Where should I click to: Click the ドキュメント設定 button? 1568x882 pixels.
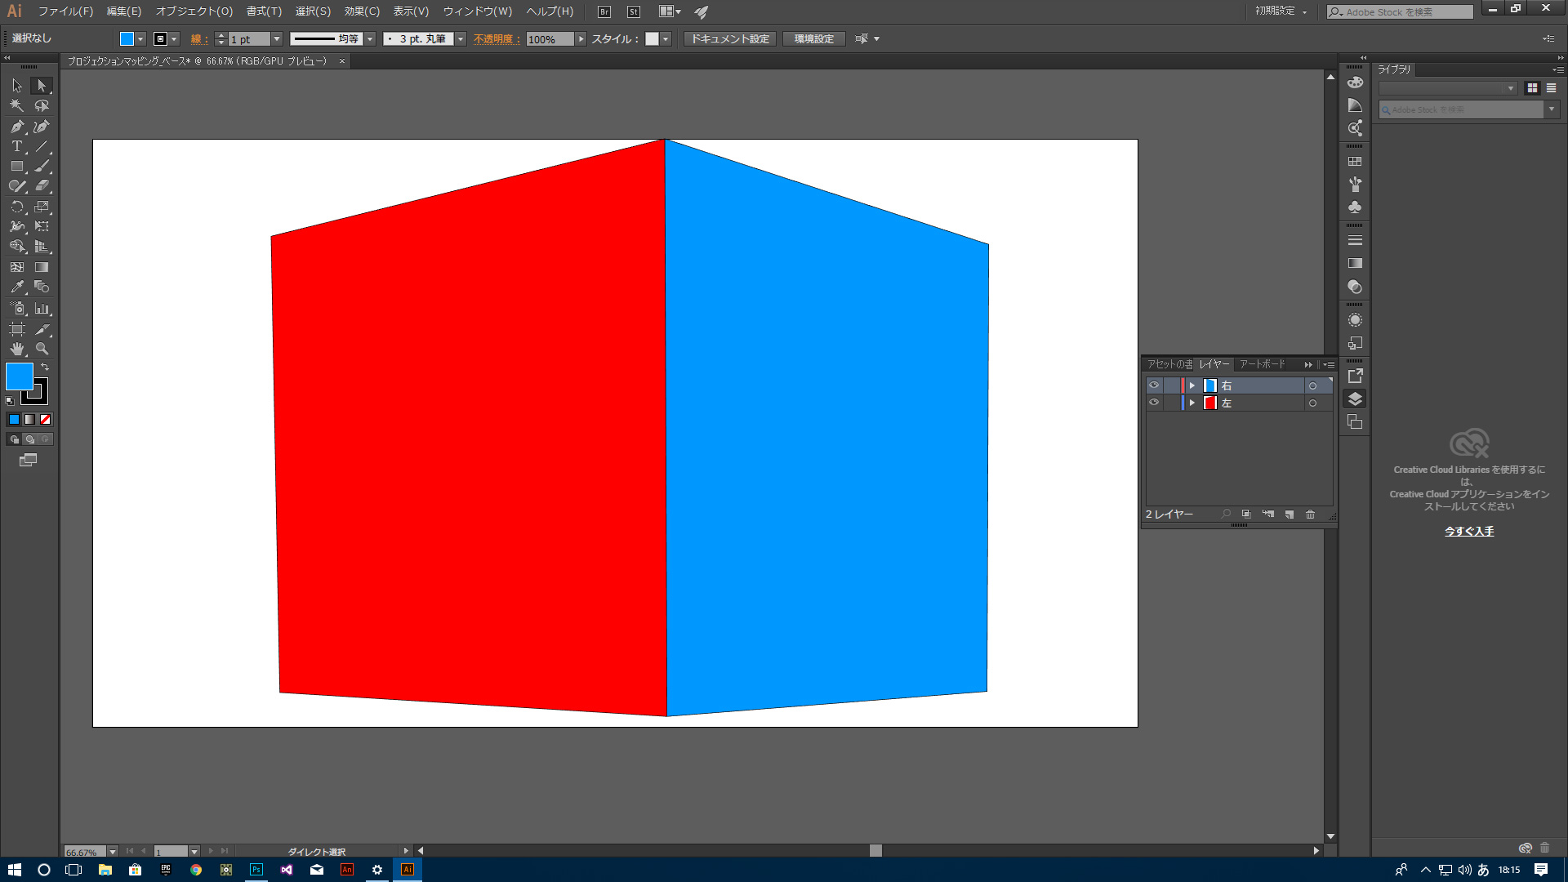730,38
